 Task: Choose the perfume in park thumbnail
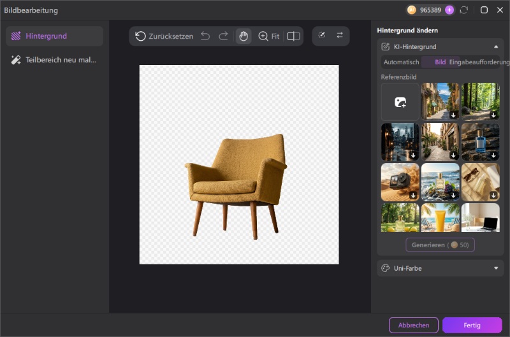coord(400,217)
